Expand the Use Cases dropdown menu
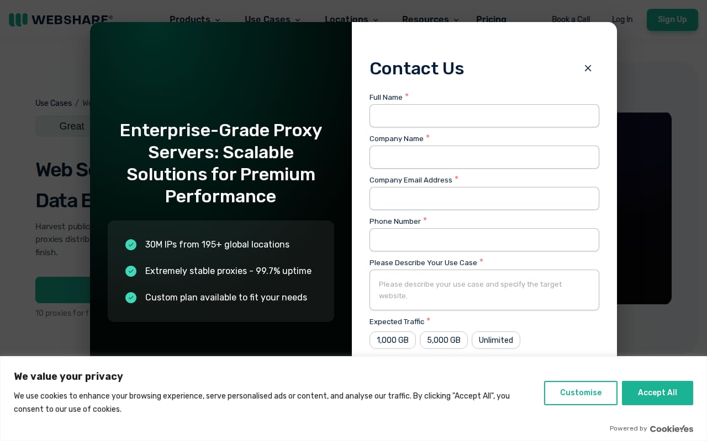 coord(273,19)
